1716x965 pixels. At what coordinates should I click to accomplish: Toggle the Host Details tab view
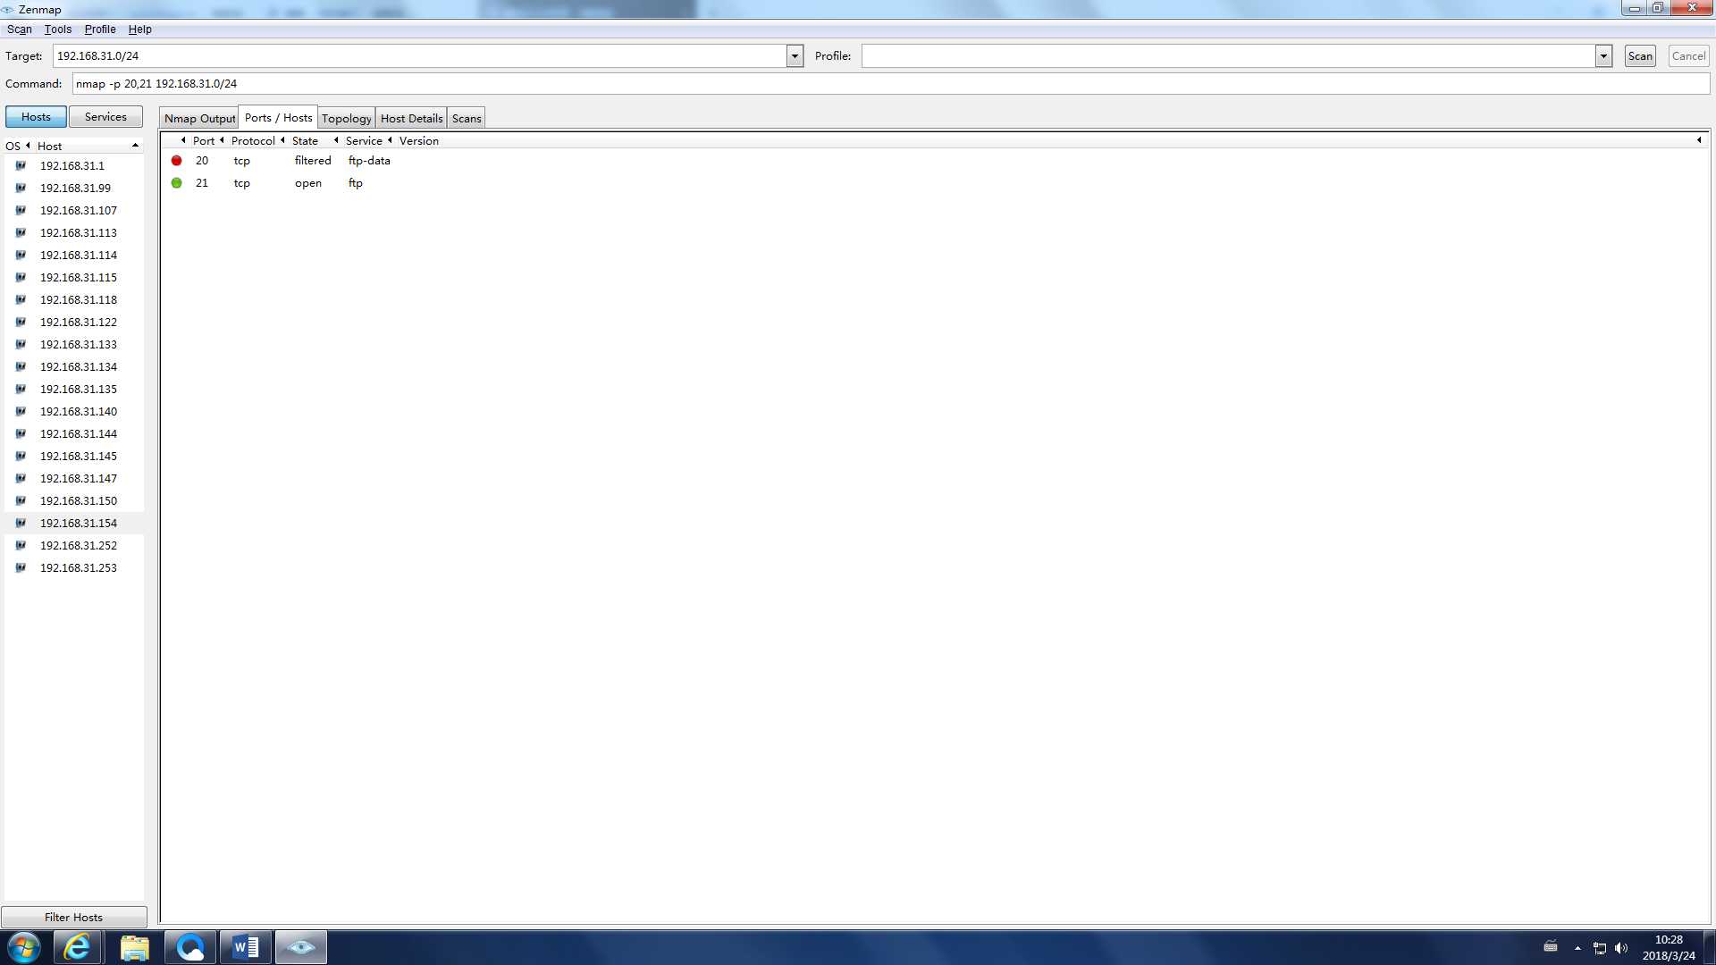411,118
